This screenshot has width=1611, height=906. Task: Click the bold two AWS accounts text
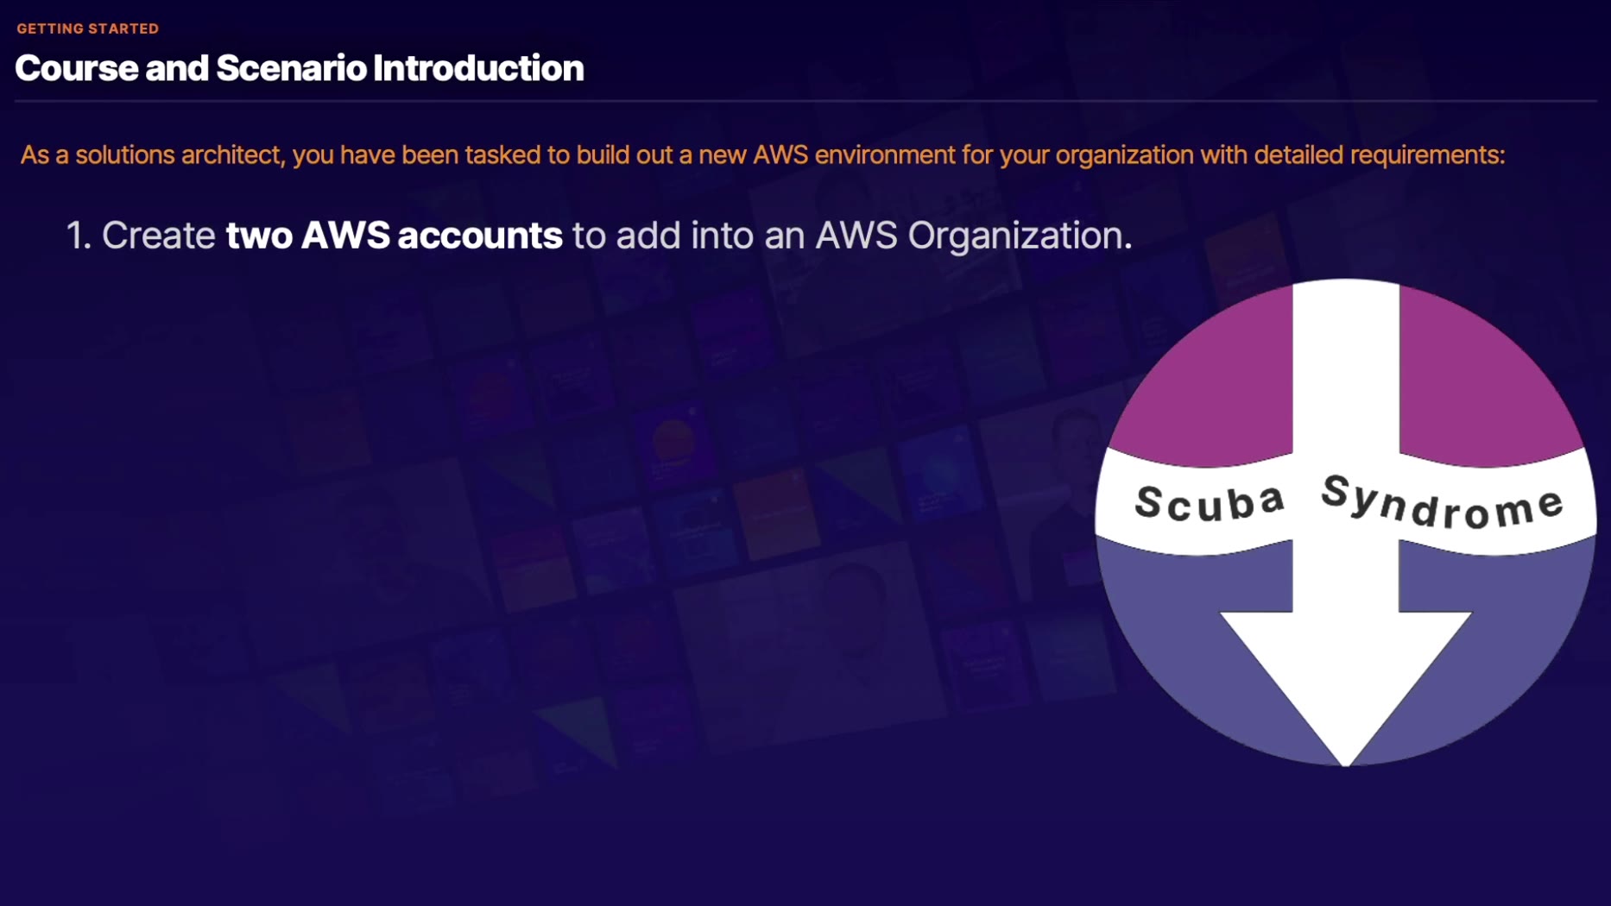(x=394, y=236)
